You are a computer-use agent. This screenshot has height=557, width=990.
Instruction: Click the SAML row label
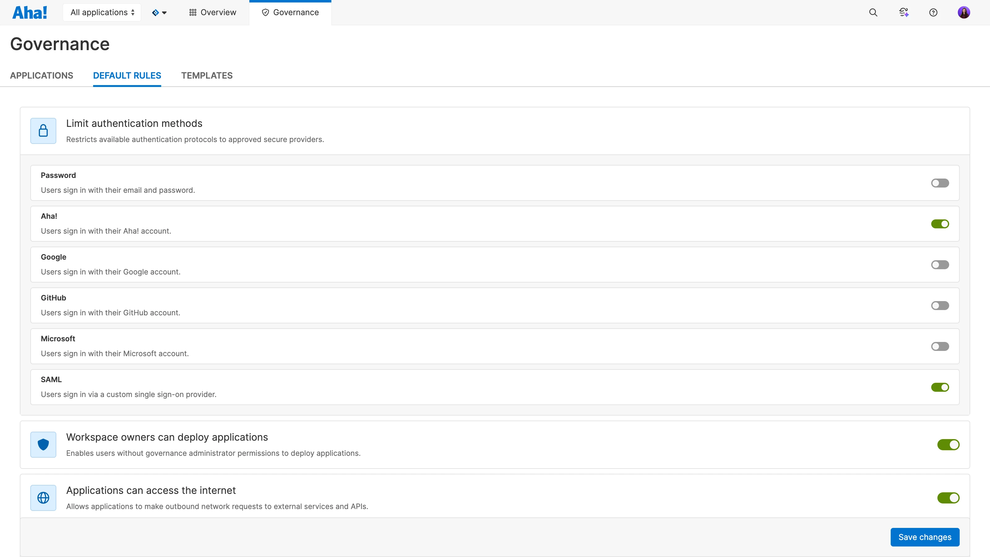51,379
